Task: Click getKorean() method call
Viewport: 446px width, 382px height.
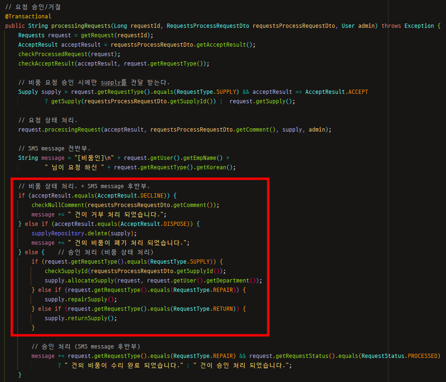Action: click(215, 167)
